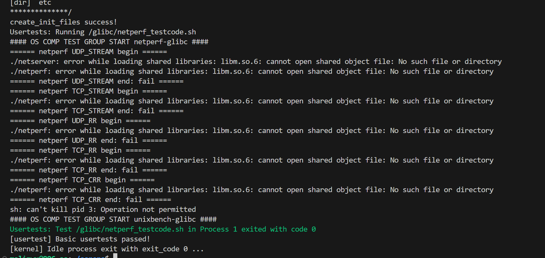Image resolution: width=545 pixels, height=258 pixels.
Task: Click the "netperf UDP_RR begin" line
Action: pyautogui.click(x=80, y=121)
